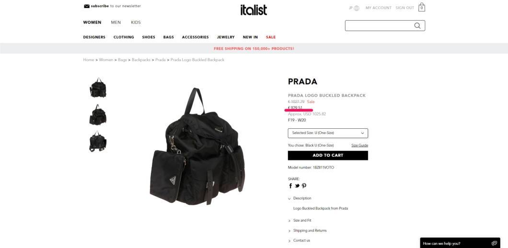This screenshot has height=248, width=508.
Task: Open the BAGS menu
Action: coord(169,37)
